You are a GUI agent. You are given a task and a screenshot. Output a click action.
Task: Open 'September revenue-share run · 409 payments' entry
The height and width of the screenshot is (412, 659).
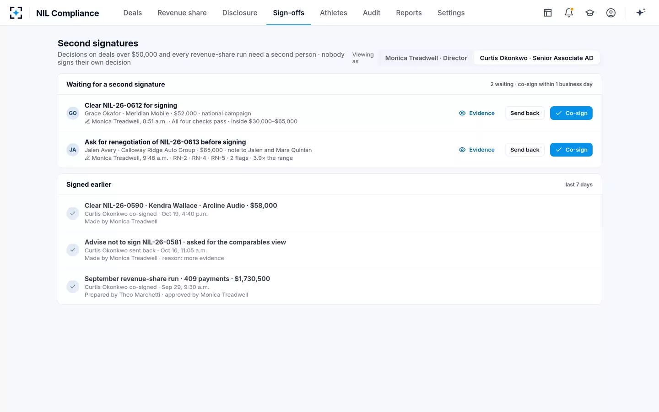point(177,279)
